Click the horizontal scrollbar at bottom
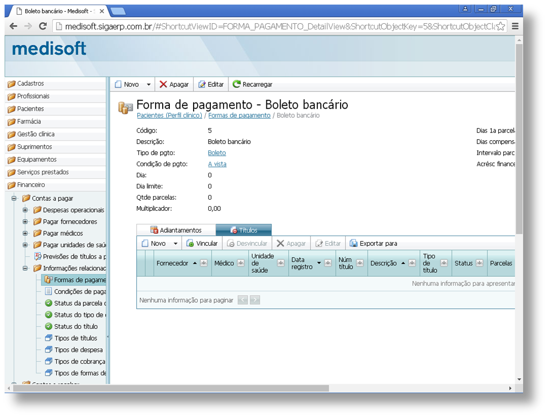 point(171,388)
